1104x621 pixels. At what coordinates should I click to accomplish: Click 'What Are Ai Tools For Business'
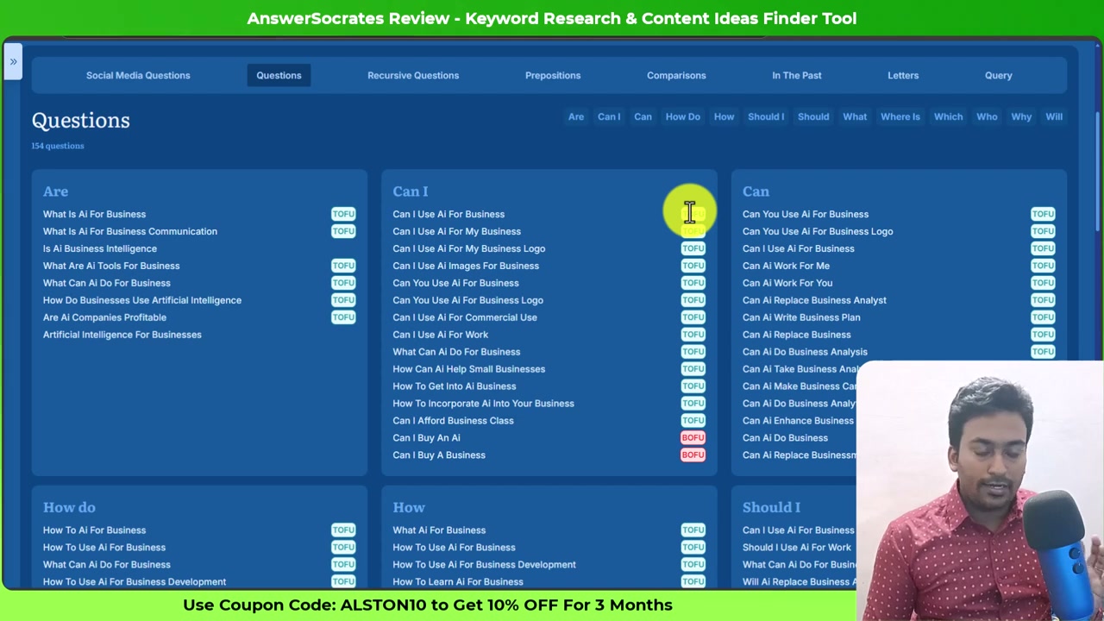[x=111, y=266]
